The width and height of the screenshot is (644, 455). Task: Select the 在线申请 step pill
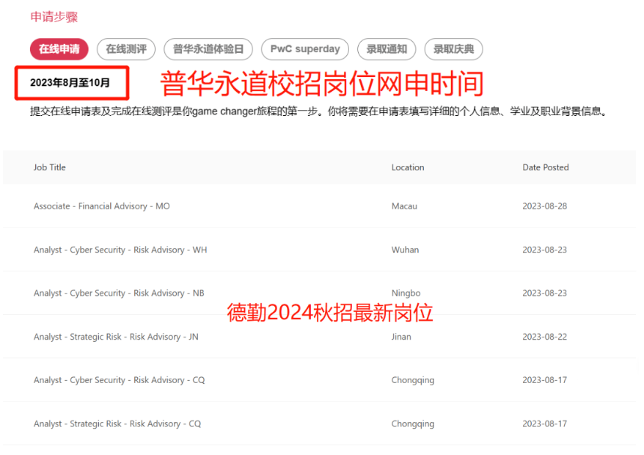click(x=59, y=49)
